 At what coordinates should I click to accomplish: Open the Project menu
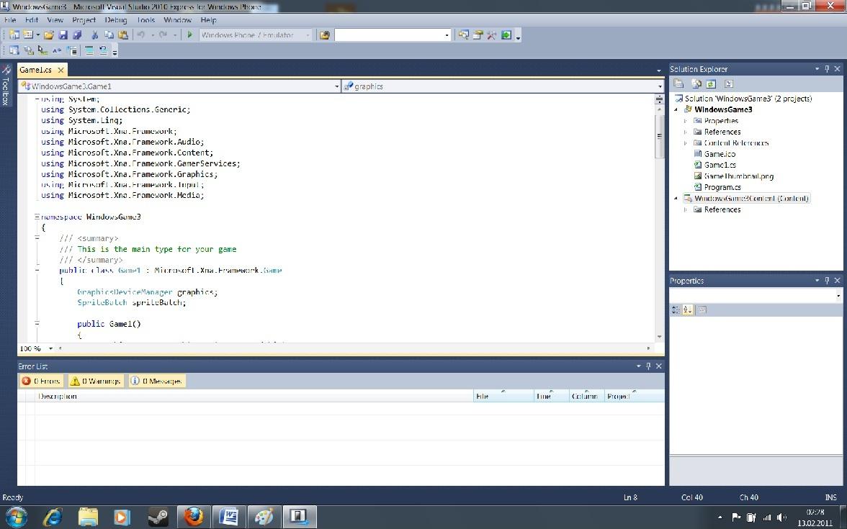(x=84, y=20)
